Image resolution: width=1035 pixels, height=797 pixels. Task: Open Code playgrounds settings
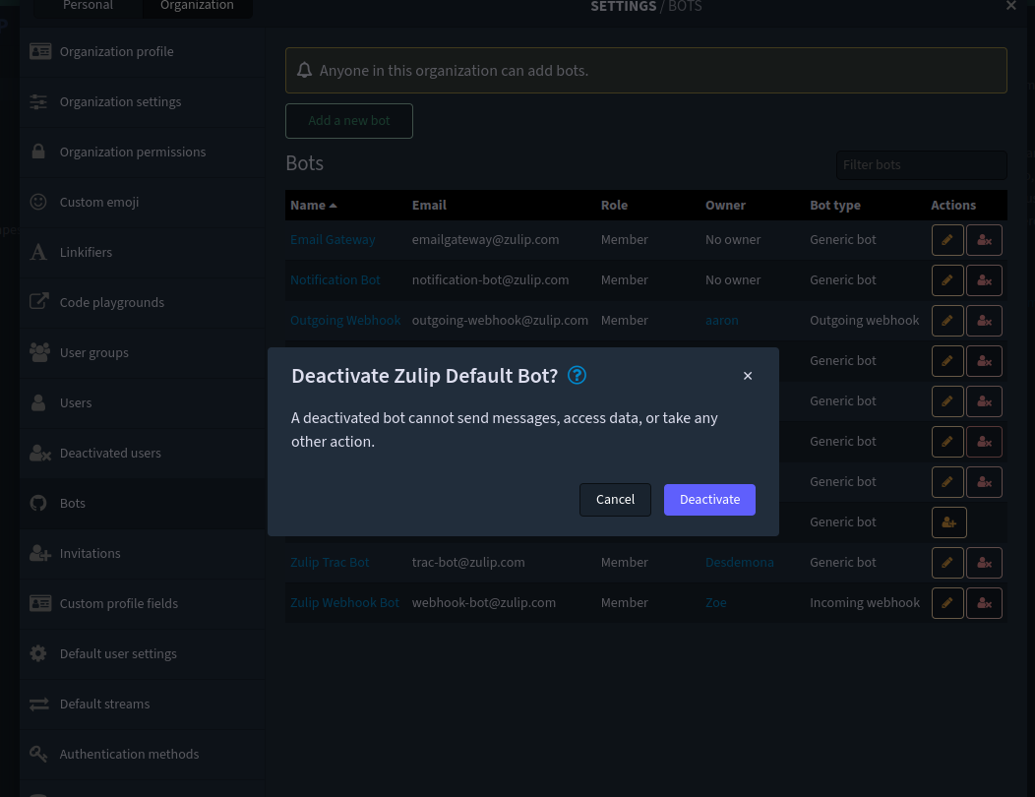[111, 302]
